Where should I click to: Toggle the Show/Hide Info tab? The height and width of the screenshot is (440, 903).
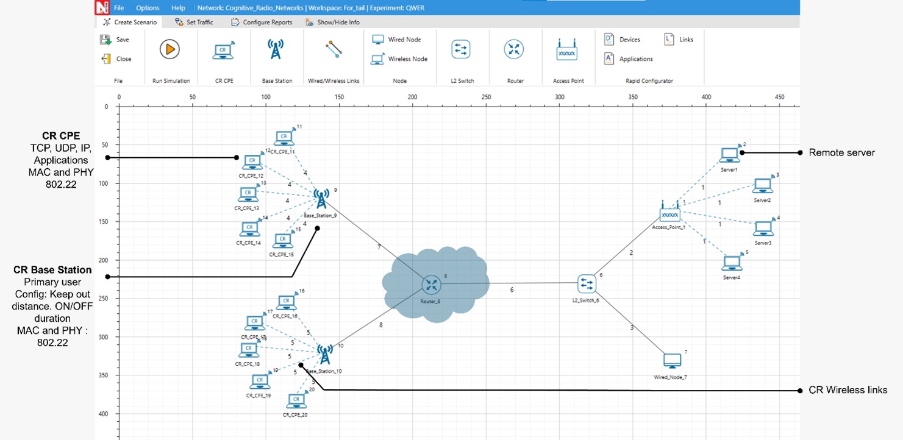click(x=332, y=23)
